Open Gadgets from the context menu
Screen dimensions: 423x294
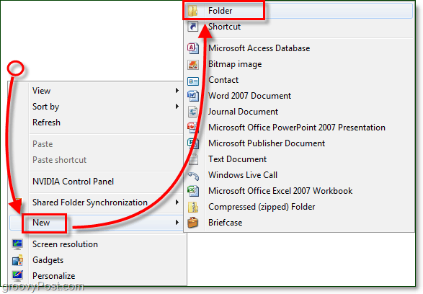pos(98,260)
